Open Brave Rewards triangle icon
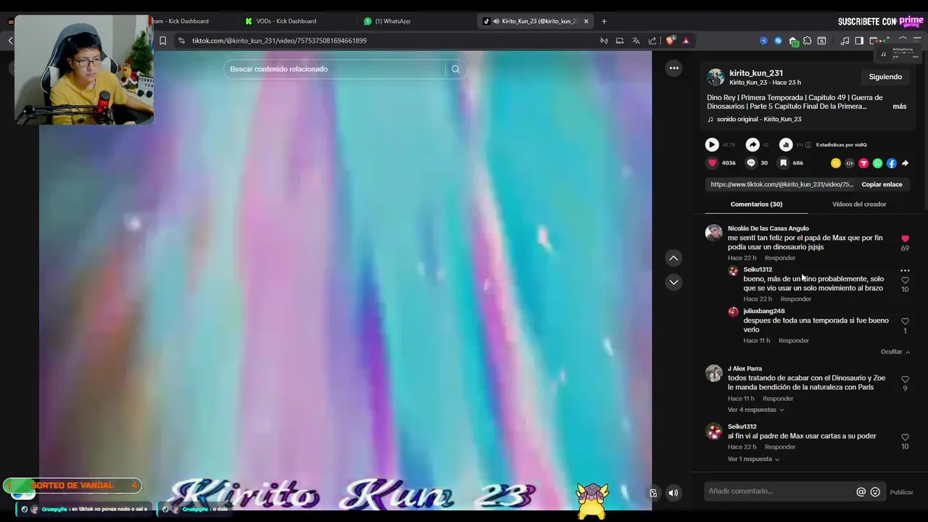Viewport: 928px width, 522px height. pyautogui.click(x=686, y=41)
